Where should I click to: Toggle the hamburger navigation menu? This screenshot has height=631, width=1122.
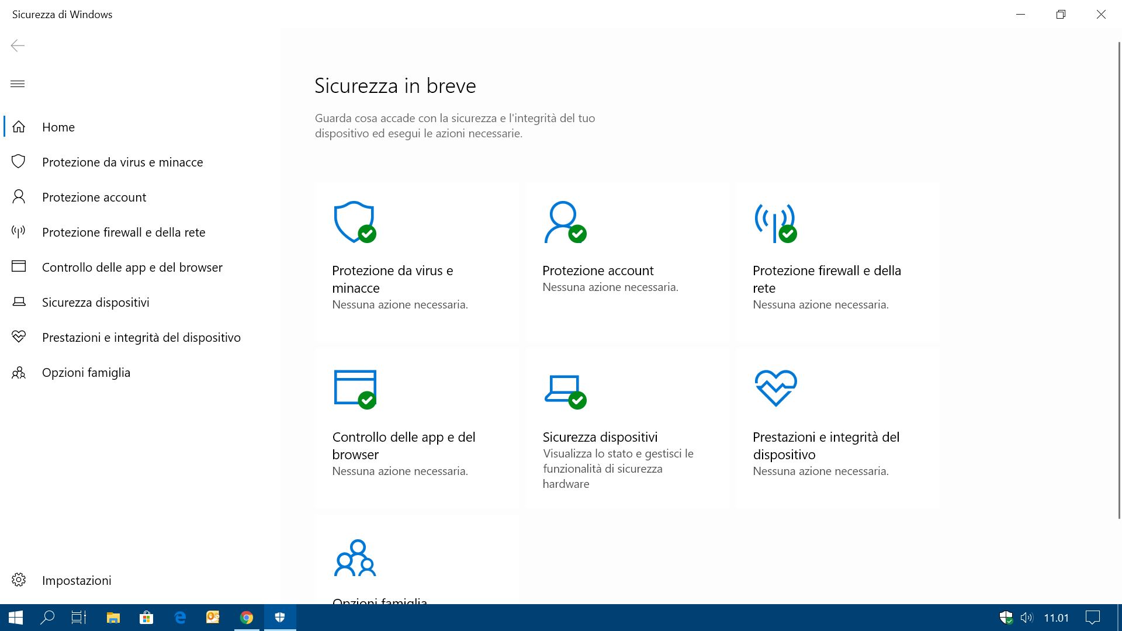(x=18, y=84)
